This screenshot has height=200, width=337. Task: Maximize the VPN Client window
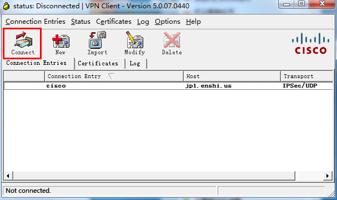click(301, 4)
